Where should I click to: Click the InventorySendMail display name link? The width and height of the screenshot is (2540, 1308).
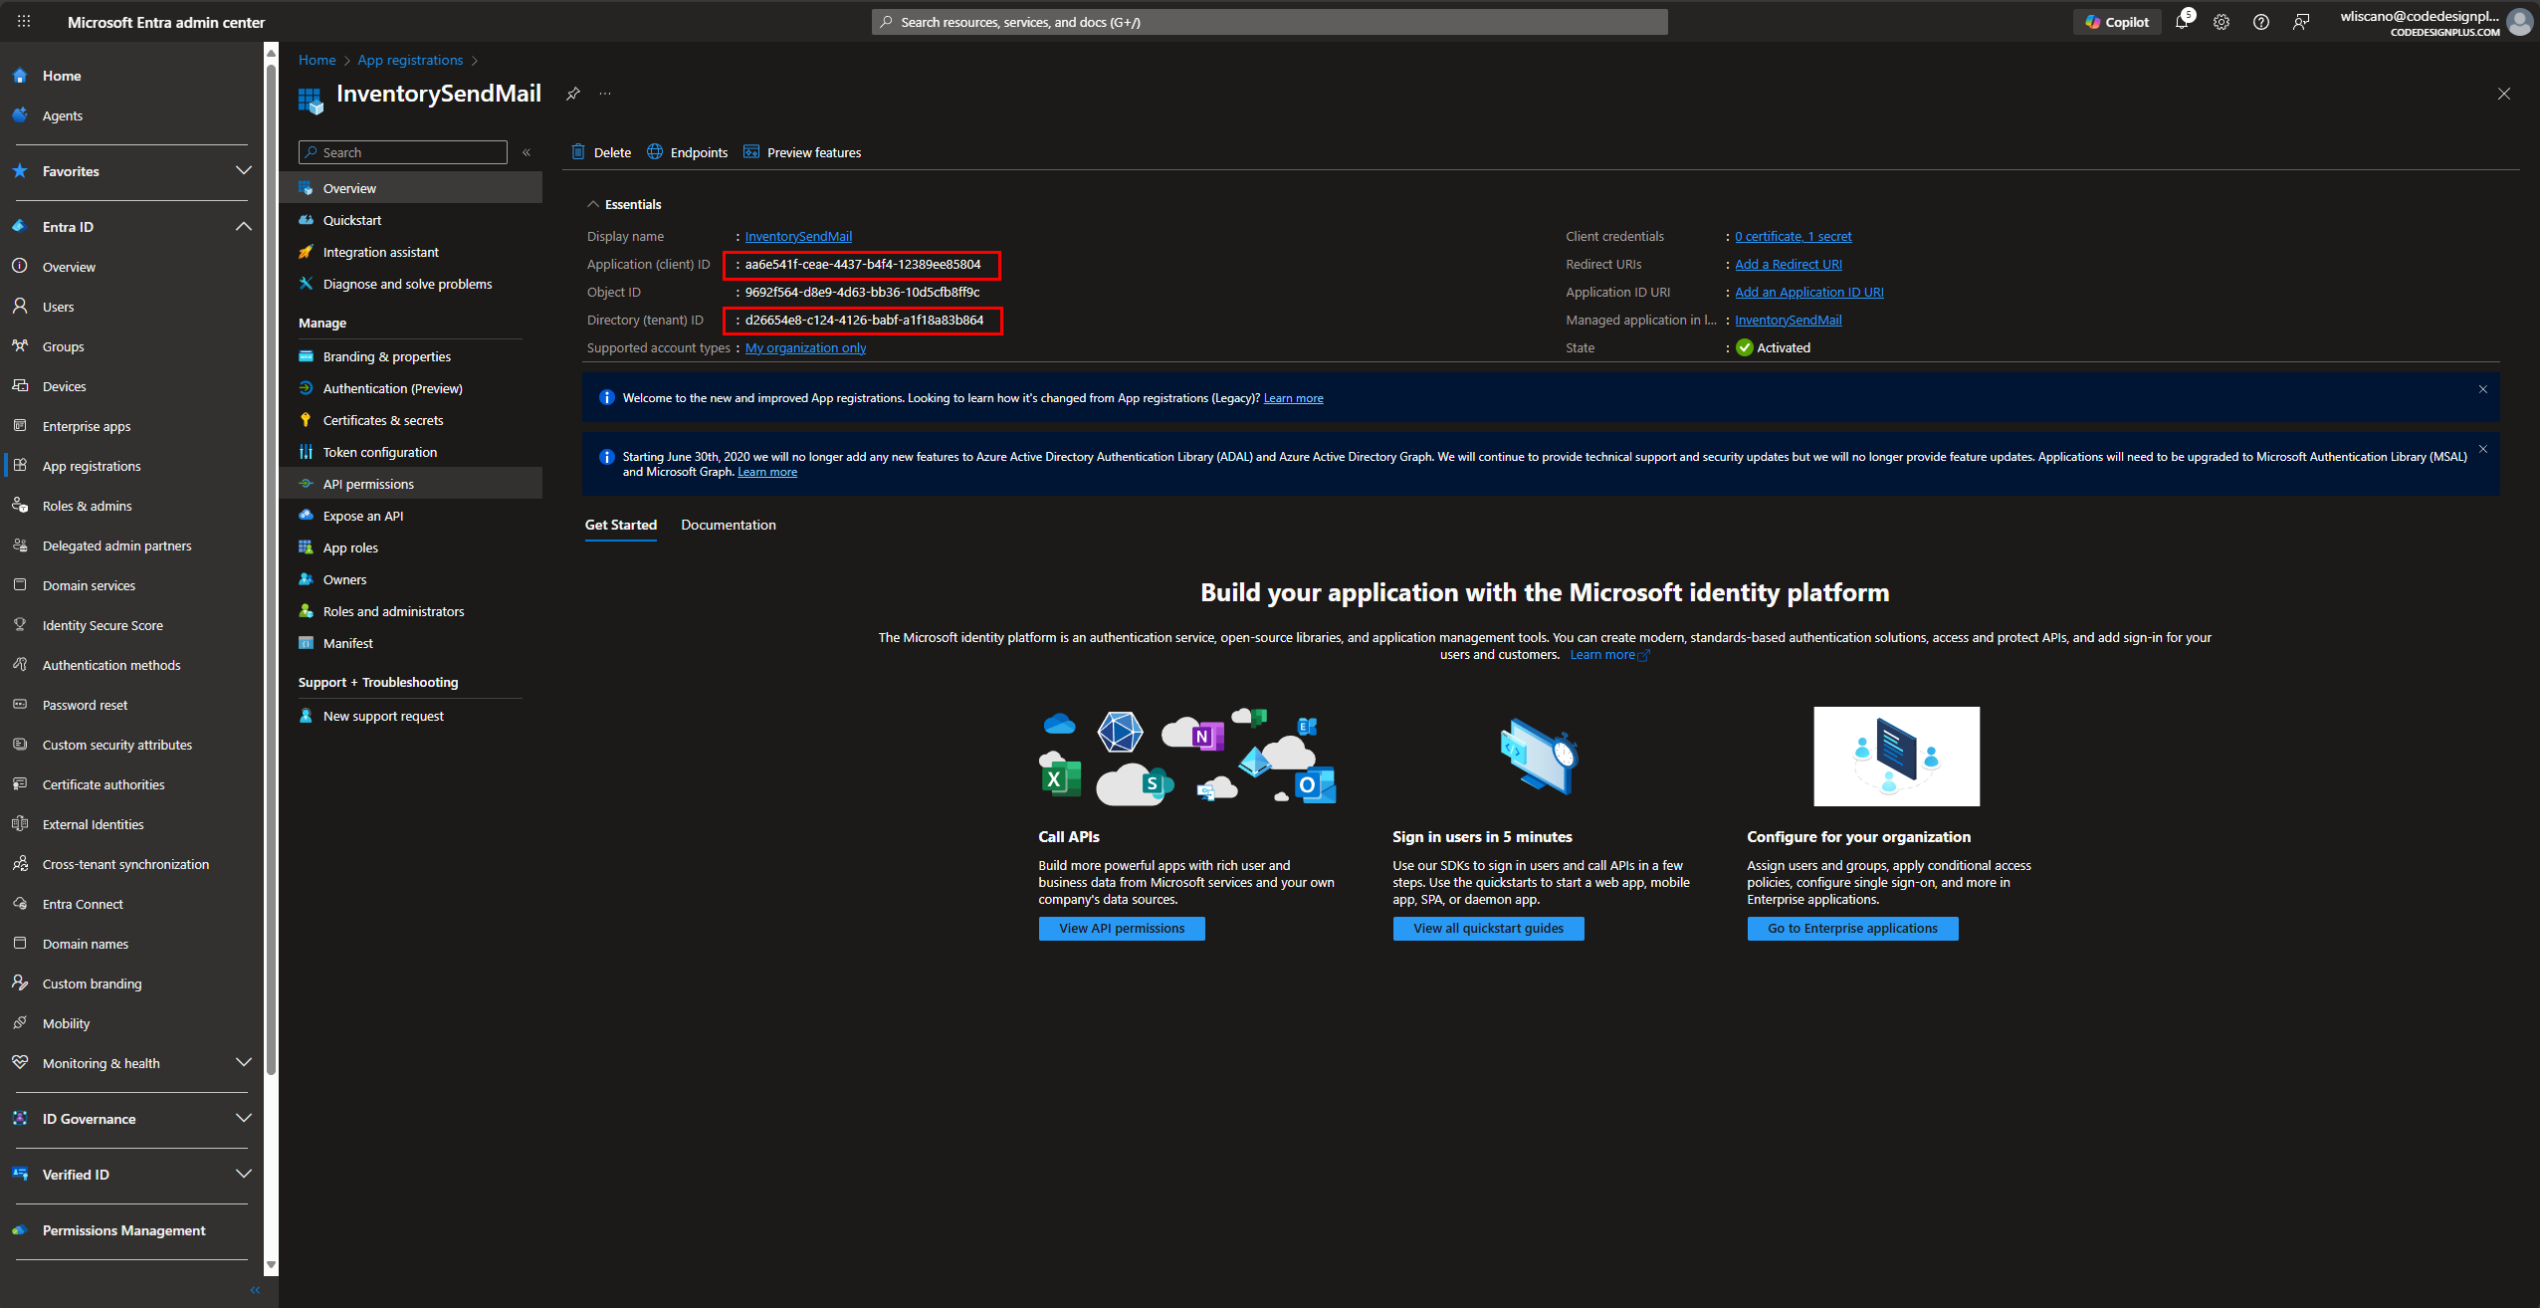[798, 236]
